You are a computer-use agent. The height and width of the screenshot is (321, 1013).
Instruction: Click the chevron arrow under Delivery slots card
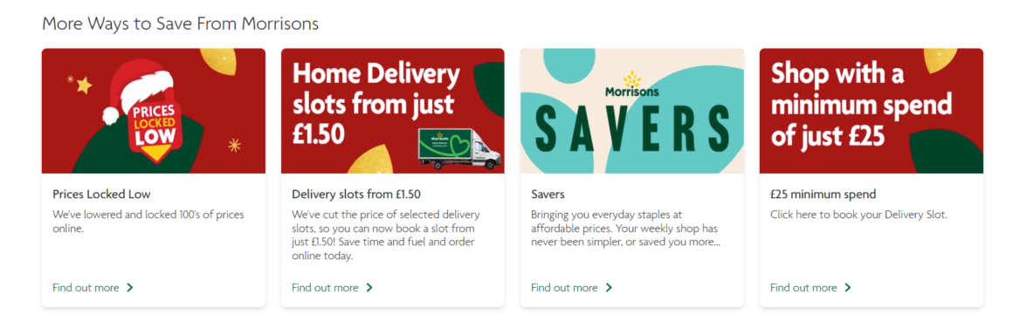[x=369, y=288]
